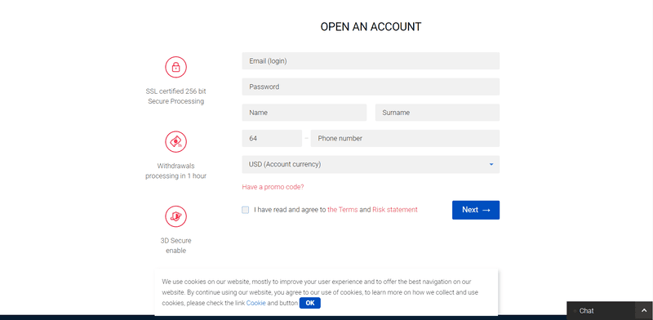Accept cookies with the OK button
Screen dimensions: 653x320
310,303
